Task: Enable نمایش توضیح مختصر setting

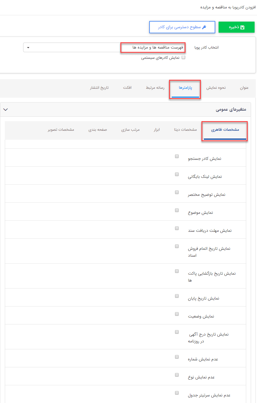Action: click(x=177, y=192)
